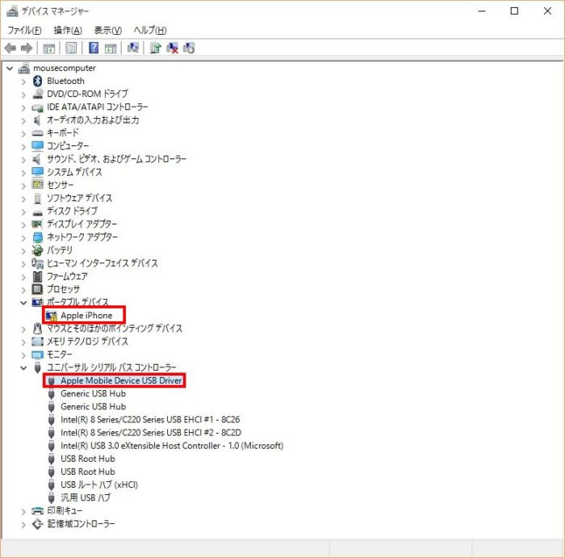Click the Back arrow toolbar icon

point(10,48)
